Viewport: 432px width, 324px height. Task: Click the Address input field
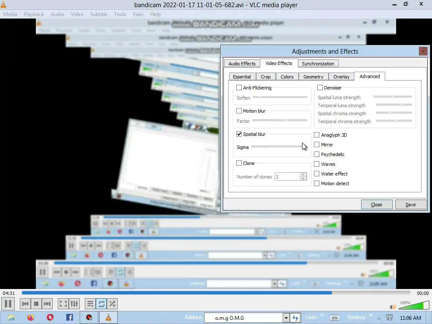pyautogui.click(x=243, y=318)
